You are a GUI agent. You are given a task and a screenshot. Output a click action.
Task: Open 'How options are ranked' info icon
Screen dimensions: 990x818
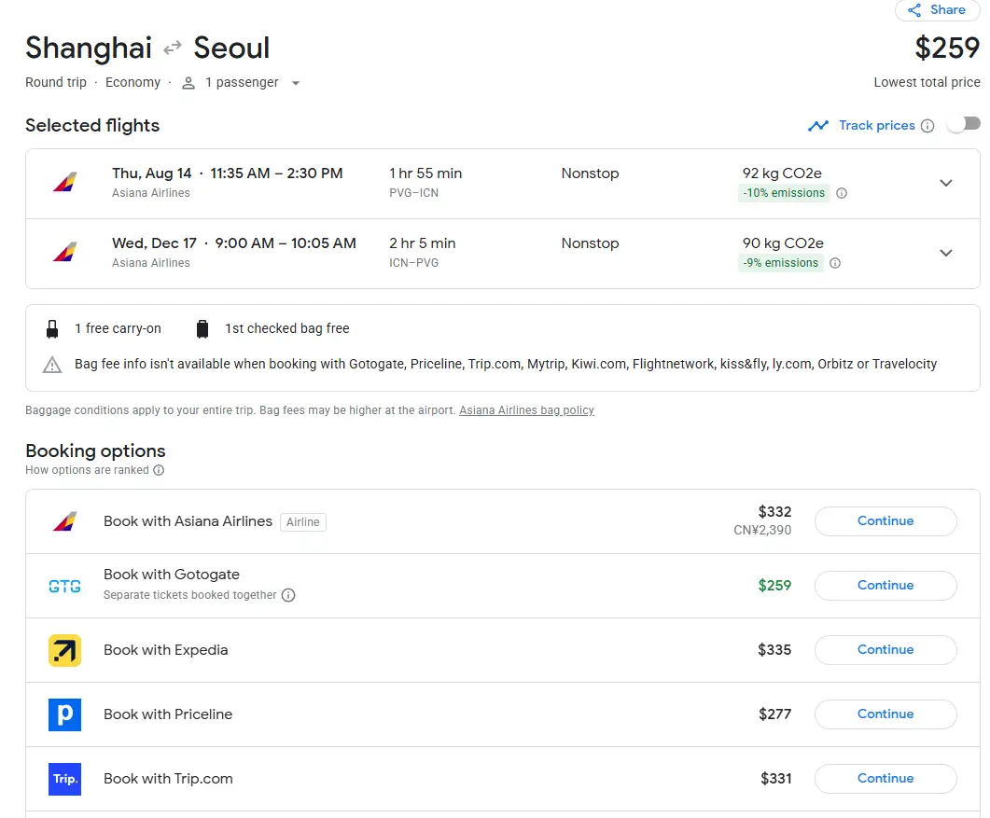click(x=160, y=470)
